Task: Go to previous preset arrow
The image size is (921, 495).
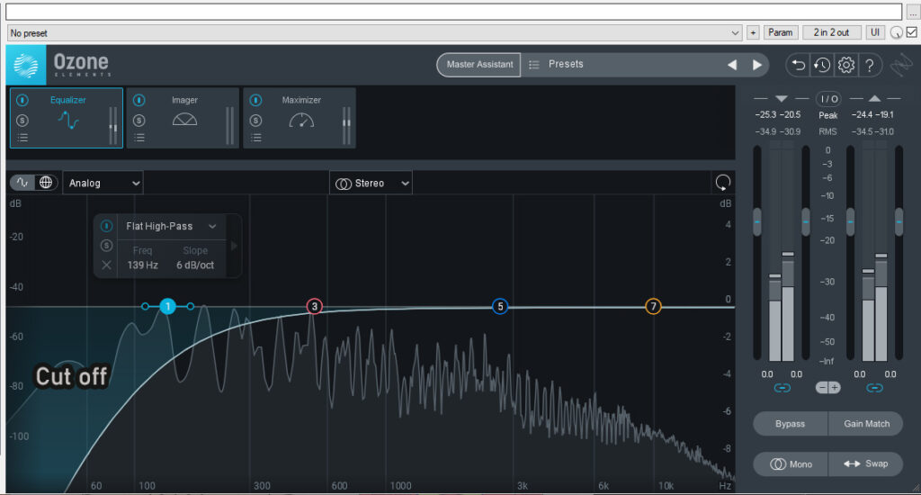Action: (732, 65)
